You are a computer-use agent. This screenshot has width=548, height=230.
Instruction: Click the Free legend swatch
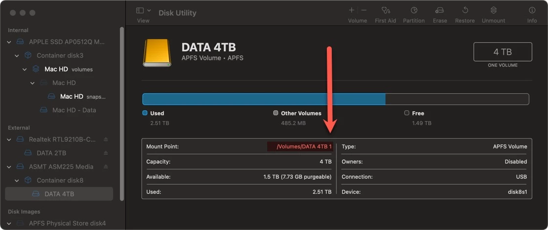[407, 113]
